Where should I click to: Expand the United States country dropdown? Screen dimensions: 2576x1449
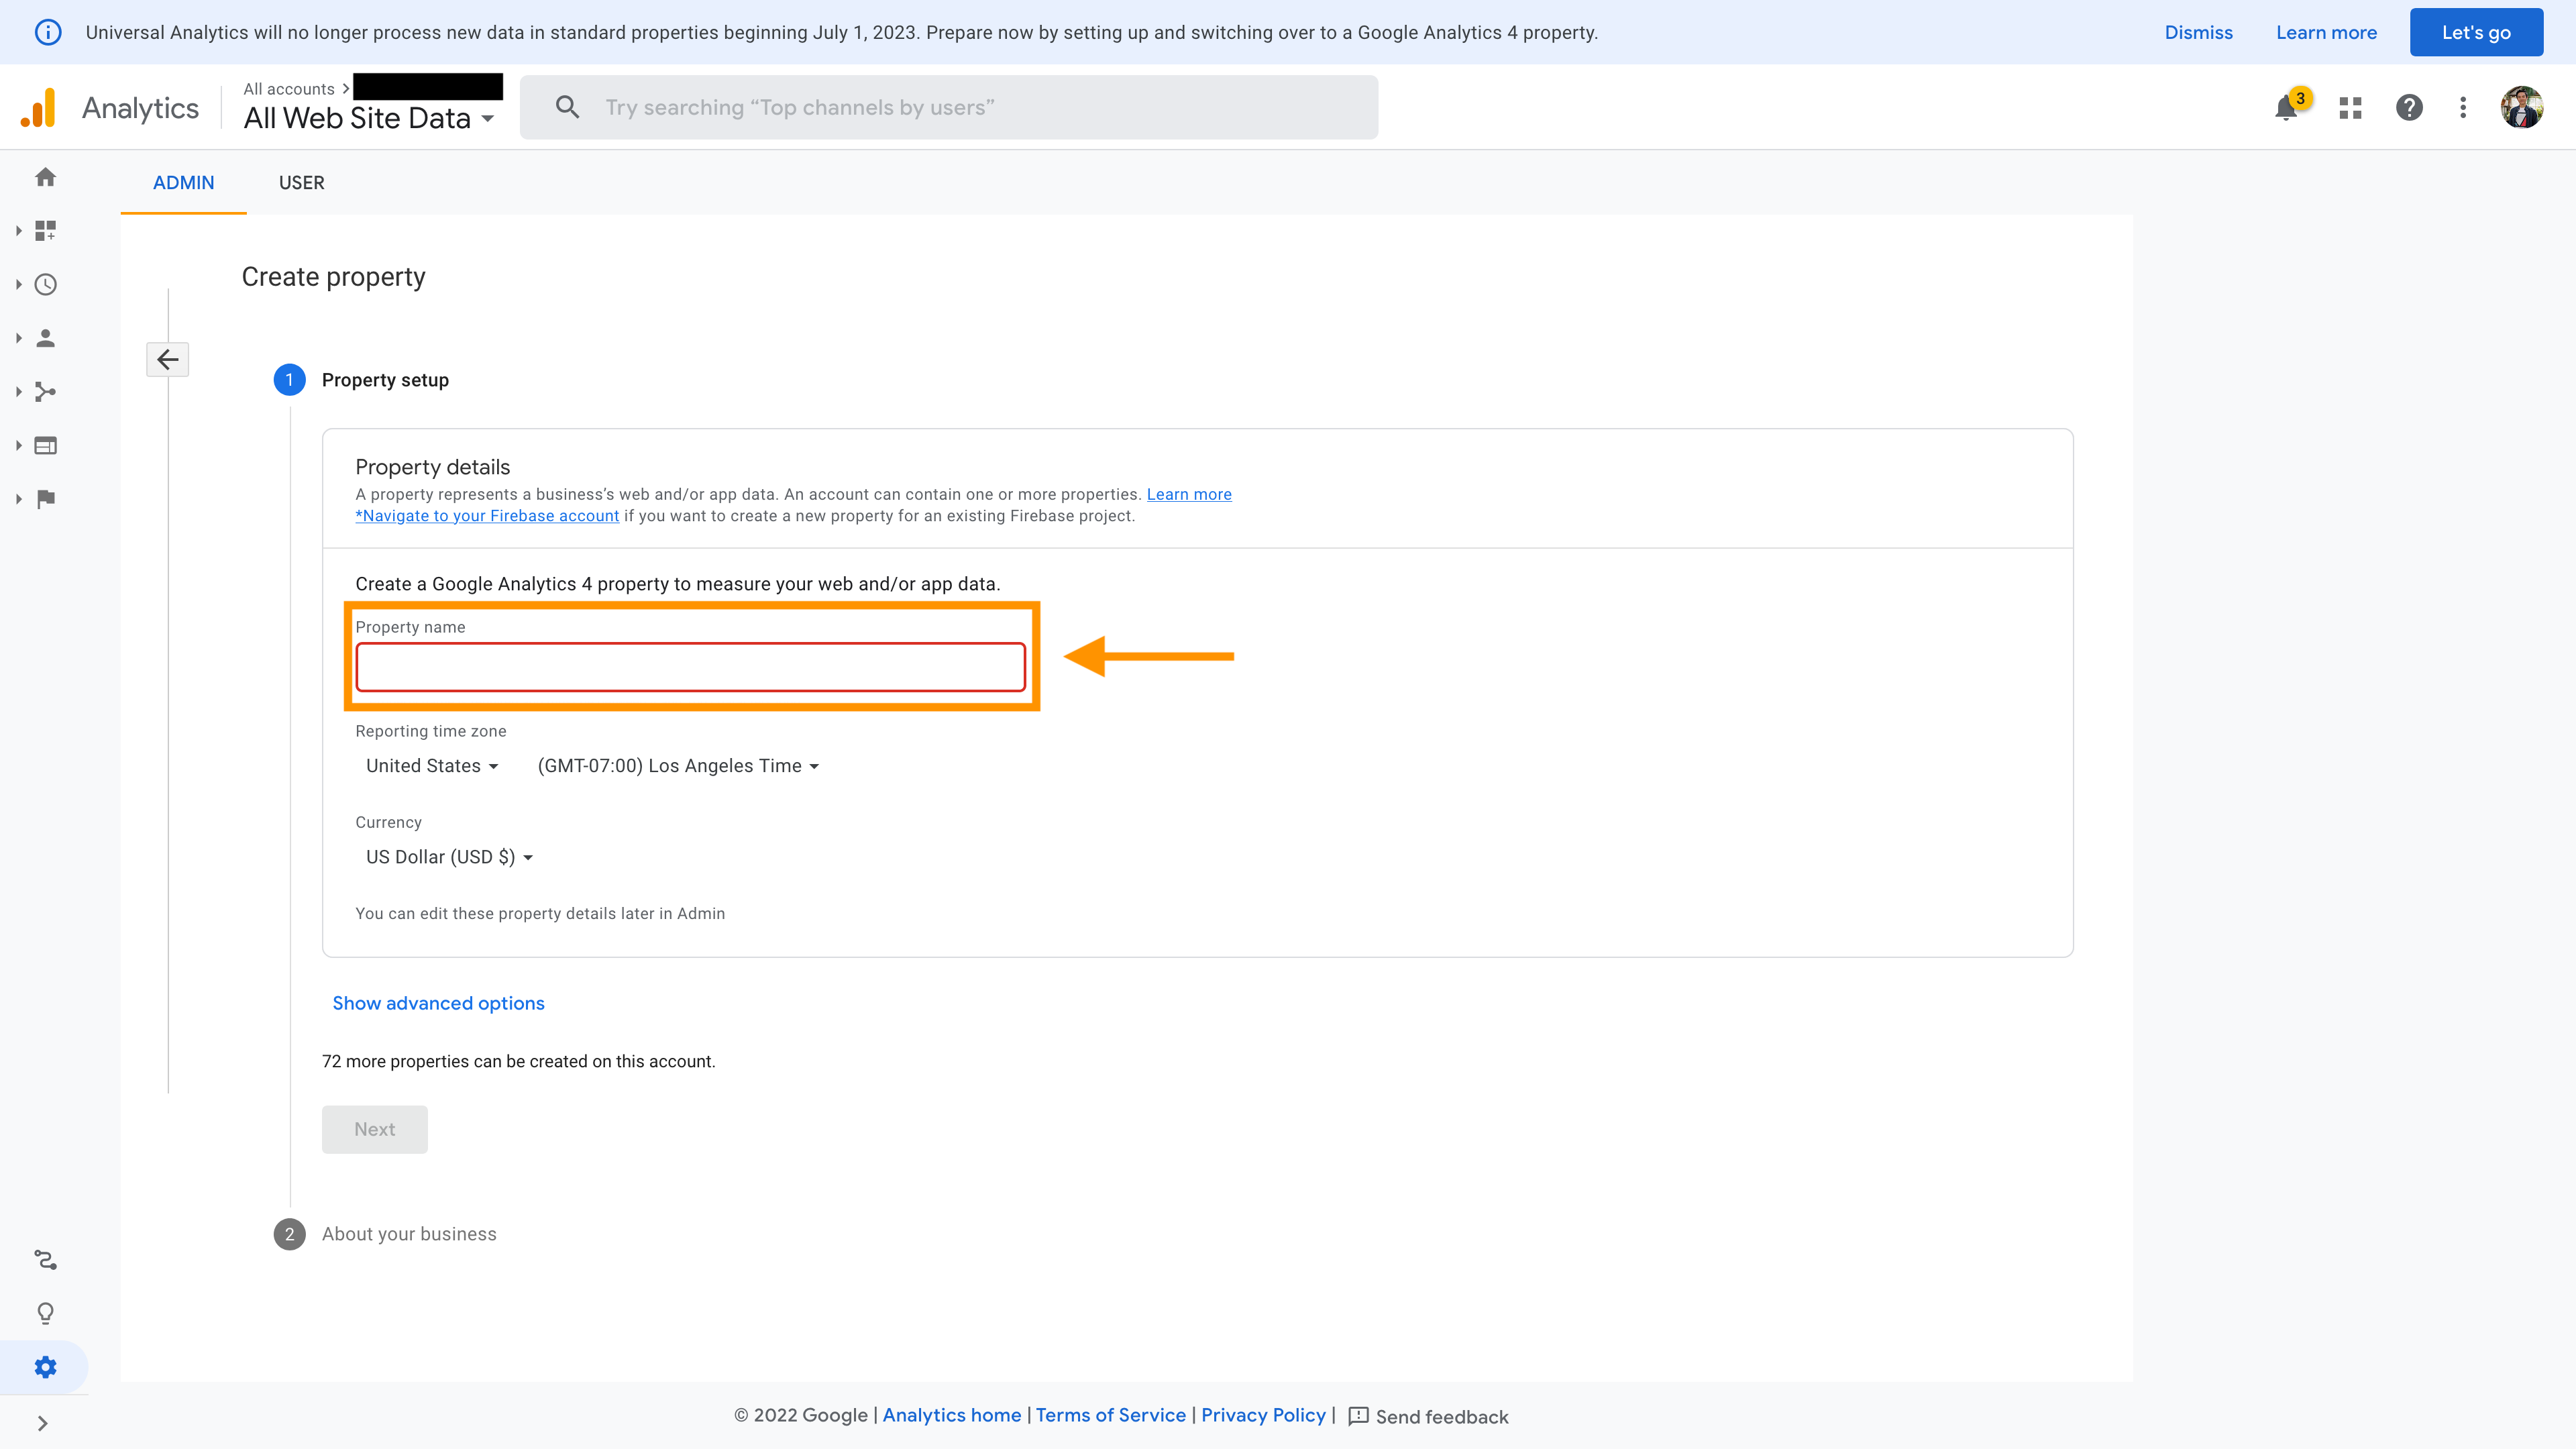coord(431,766)
